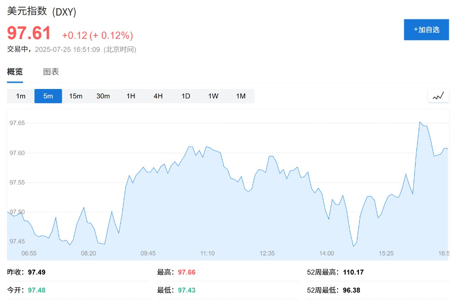Viewport: 461px width, 302px height.
Task: Click the line chart type icon
Action: 438,96
